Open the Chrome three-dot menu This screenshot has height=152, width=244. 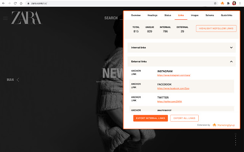(x=240, y=3)
